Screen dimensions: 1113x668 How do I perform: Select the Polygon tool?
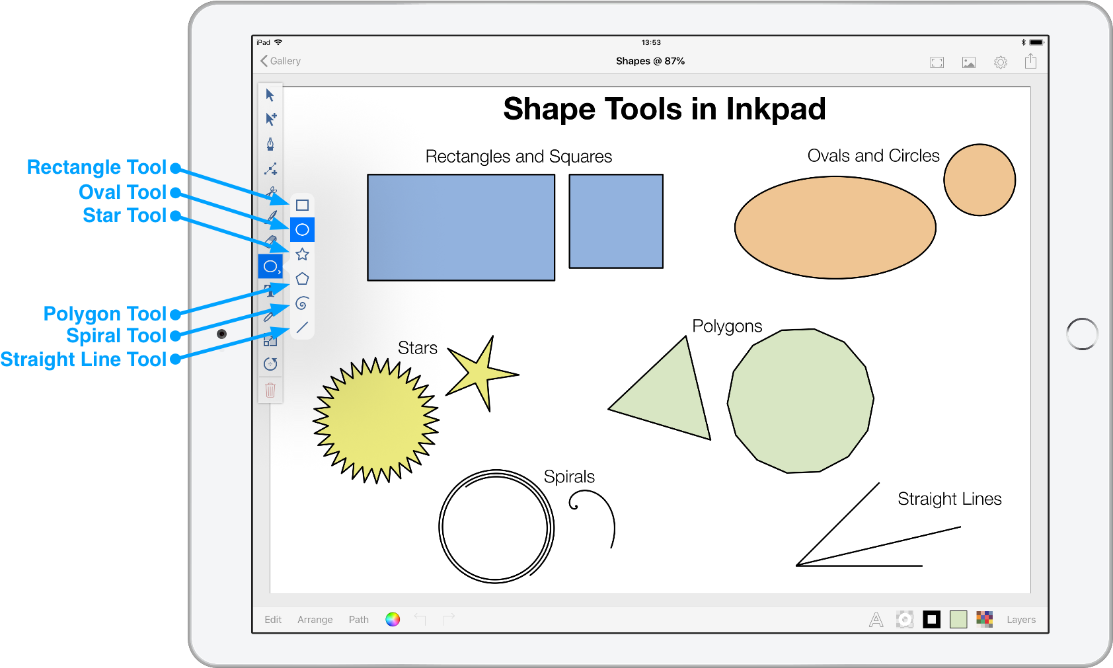tap(303, 278)
